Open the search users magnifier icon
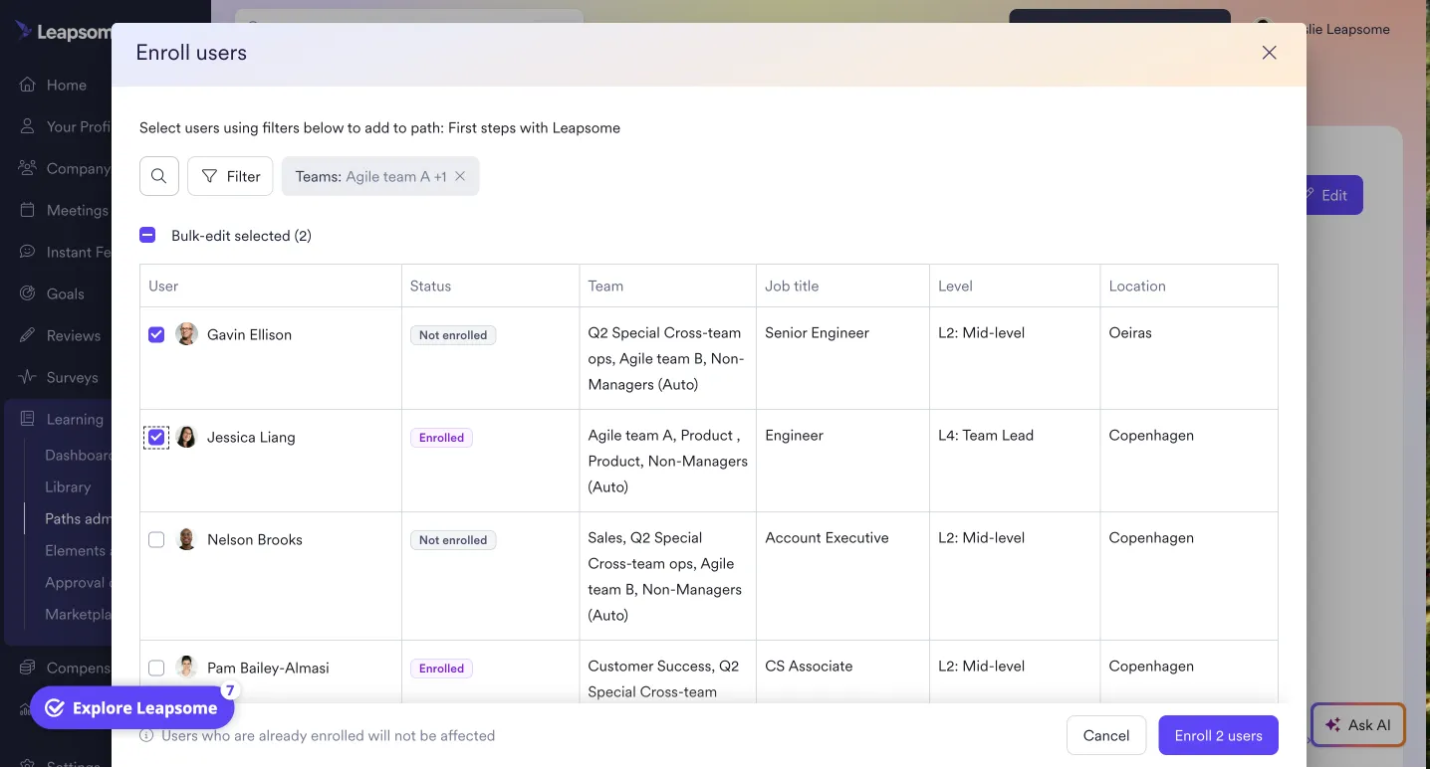 coord(159,176)
